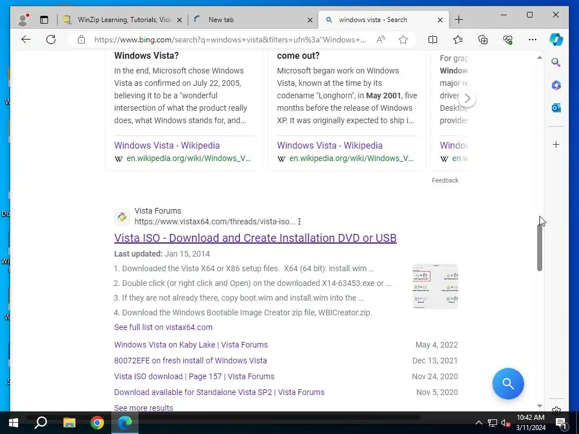The height and width of the screenshot is (434, 579).
Task: Open the Favorites list icon
Action: point(458,40)
